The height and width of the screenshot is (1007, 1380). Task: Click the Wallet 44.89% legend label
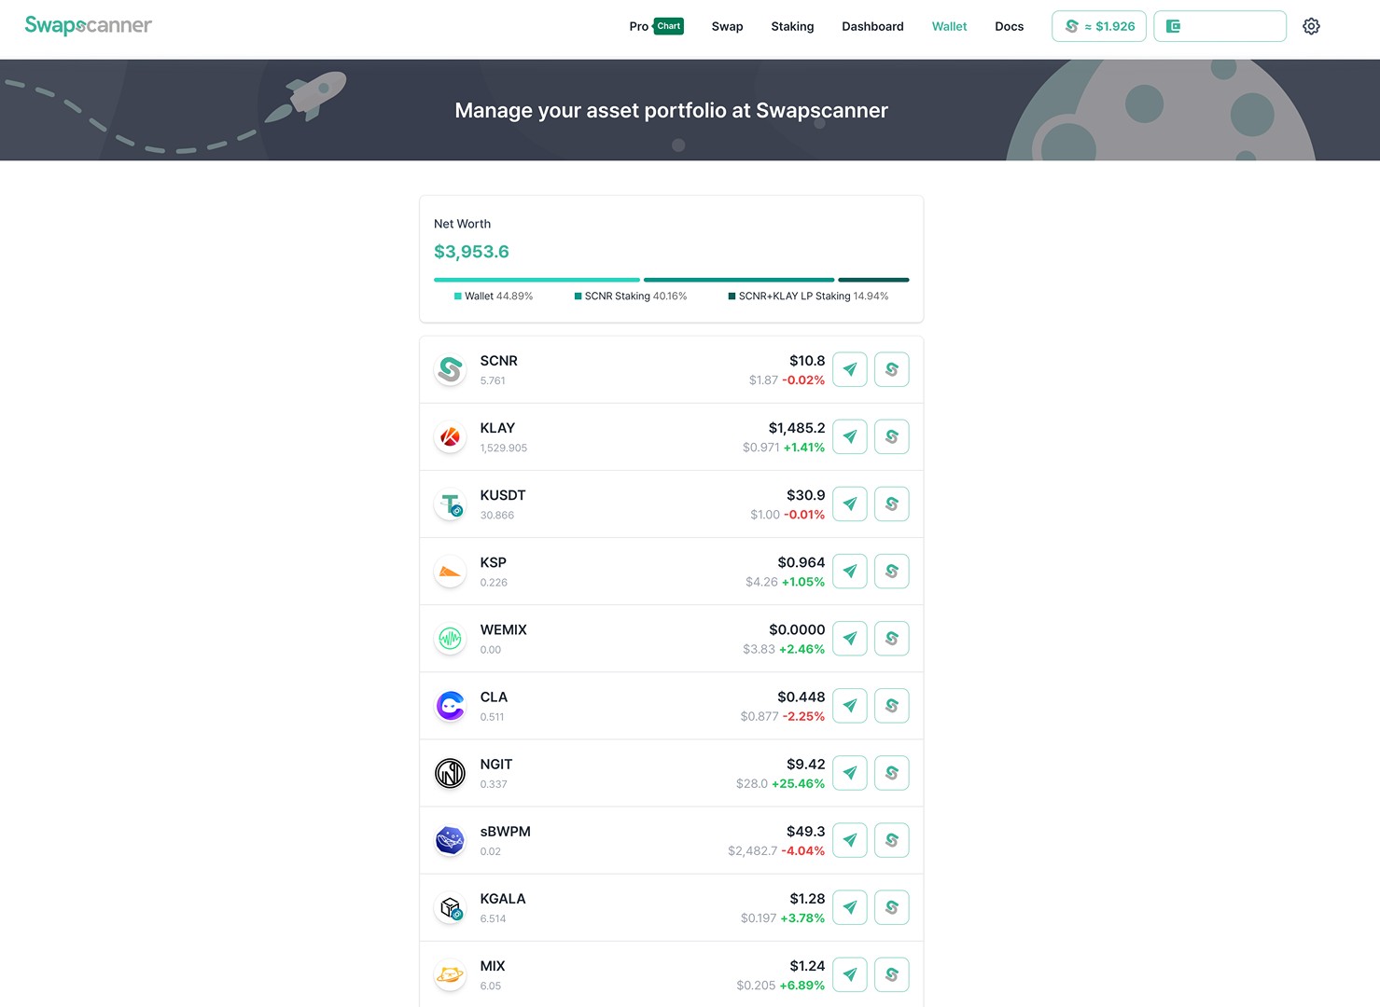pyautogui.click(x=494, y=297)
